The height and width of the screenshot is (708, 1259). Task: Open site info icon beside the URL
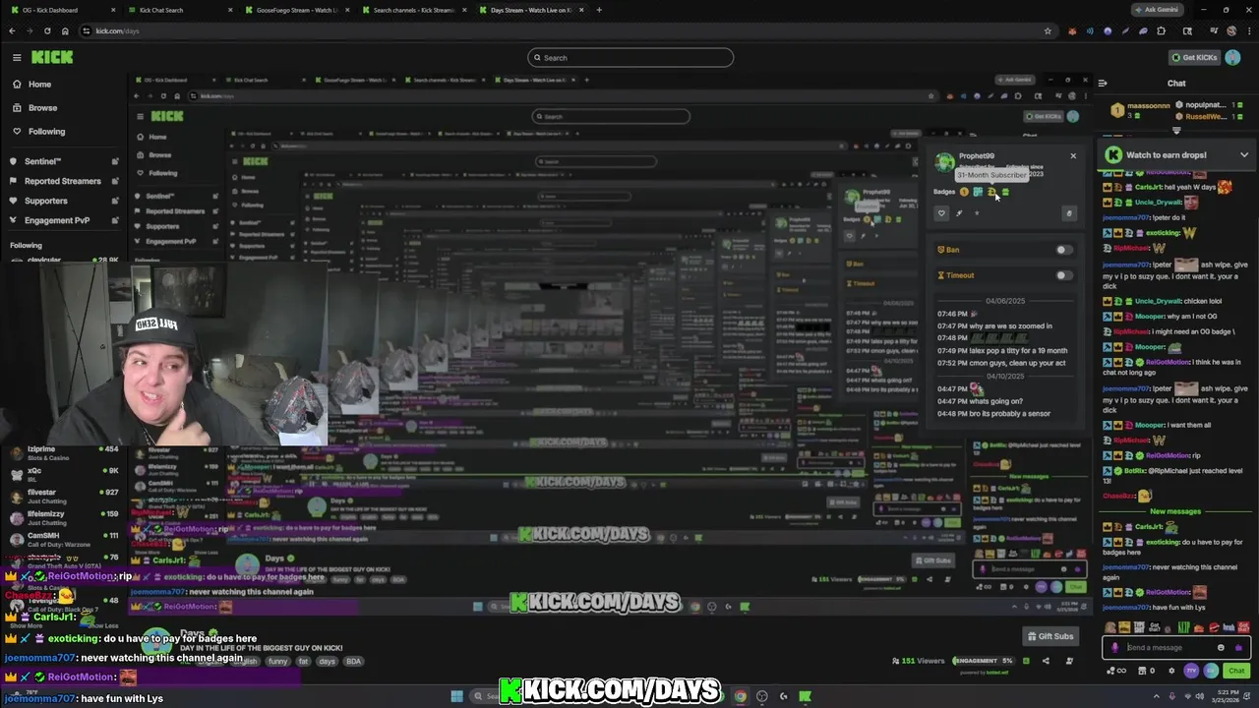(x=87, y=30)
